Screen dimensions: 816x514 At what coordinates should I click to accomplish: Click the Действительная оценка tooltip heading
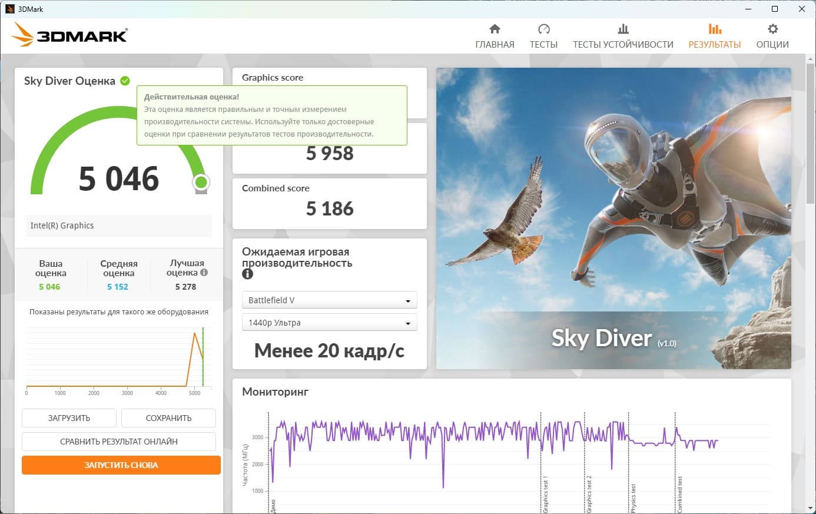[192, 97]
